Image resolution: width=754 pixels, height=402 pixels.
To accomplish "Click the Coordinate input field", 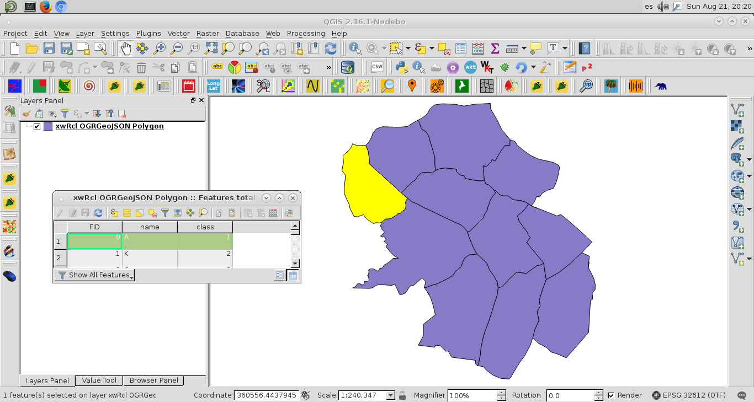I will [267, 395].
